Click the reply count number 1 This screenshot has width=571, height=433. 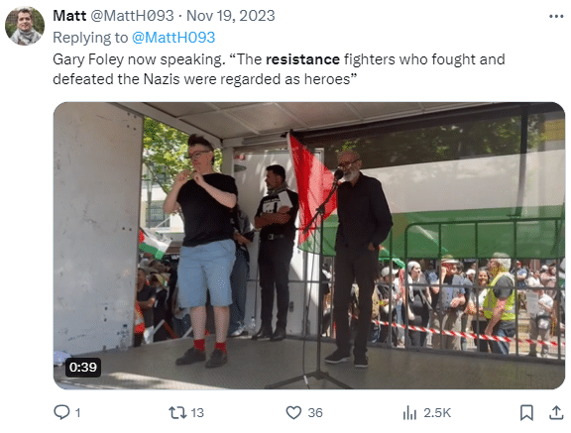[x=77, y=413]
